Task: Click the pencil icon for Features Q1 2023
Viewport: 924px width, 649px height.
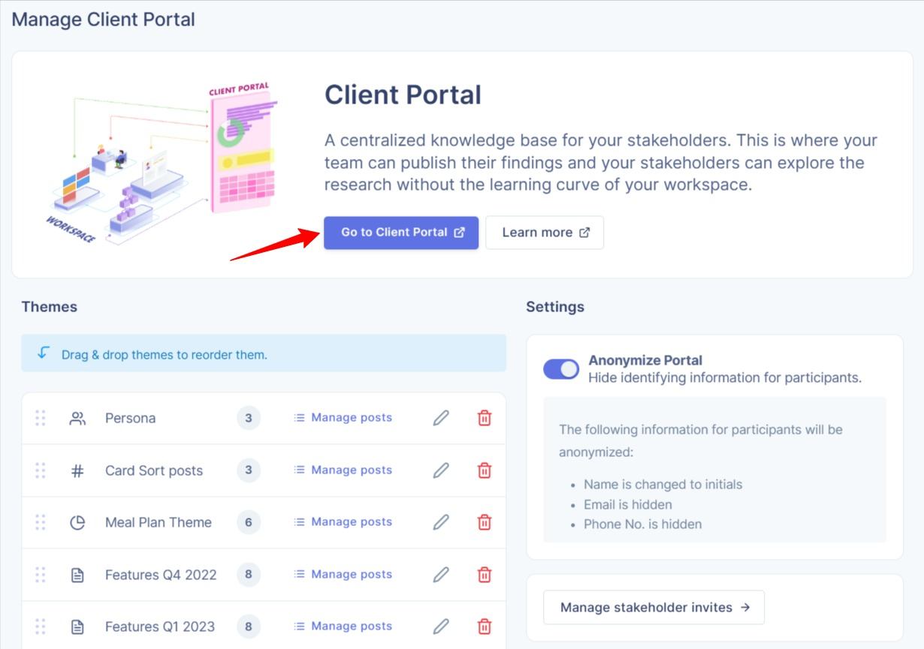Action: 440,626
